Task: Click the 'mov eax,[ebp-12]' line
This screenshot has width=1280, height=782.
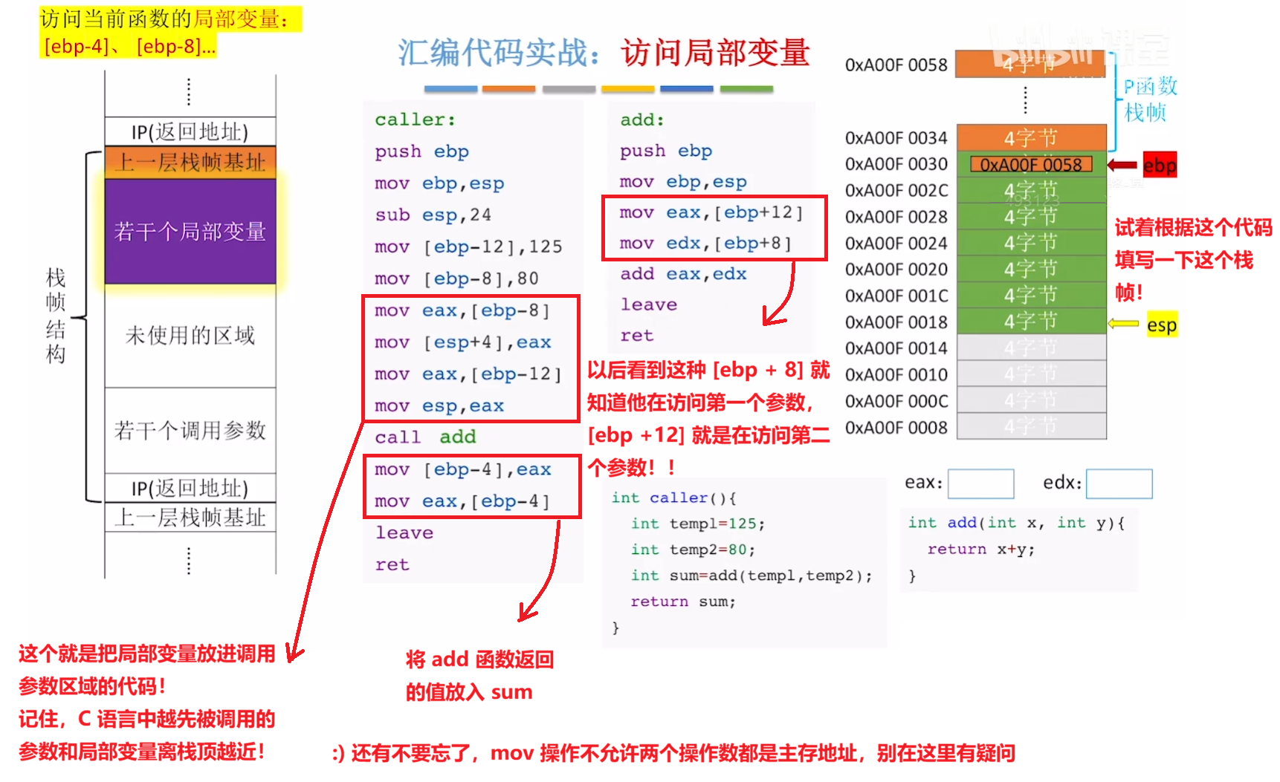Action: pyautogui.click(x=468, y=374)
